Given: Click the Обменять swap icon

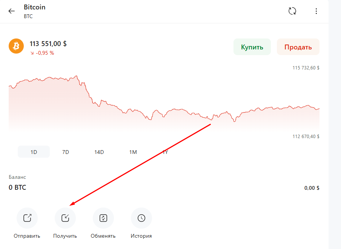Looking at the screenshot, I should point(103,218).
